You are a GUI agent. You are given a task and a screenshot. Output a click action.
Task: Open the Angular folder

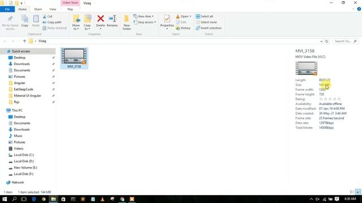19,83
